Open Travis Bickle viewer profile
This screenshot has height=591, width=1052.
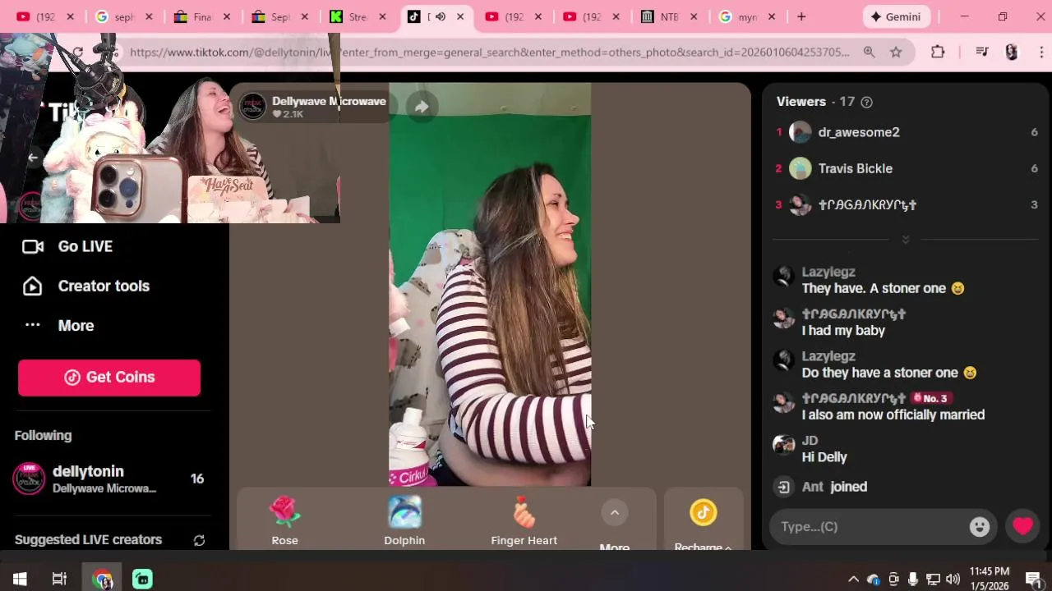(x=855, y=168)
